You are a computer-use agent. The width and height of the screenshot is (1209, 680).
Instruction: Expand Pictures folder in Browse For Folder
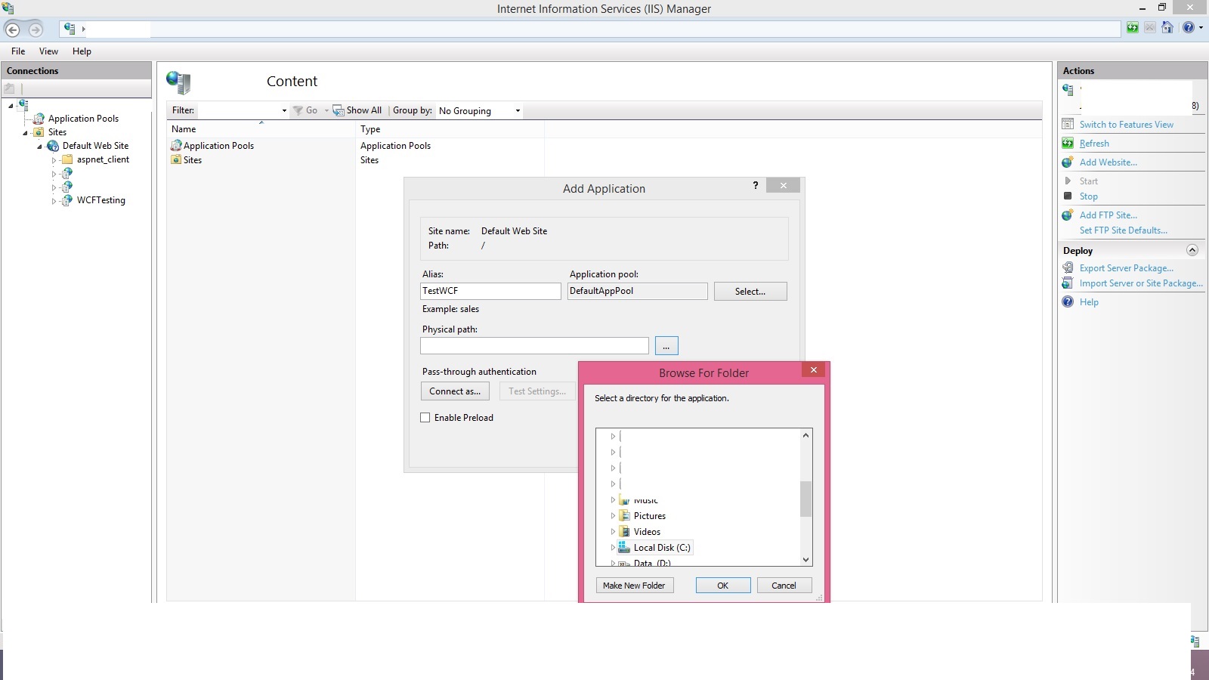click(613, 516)
